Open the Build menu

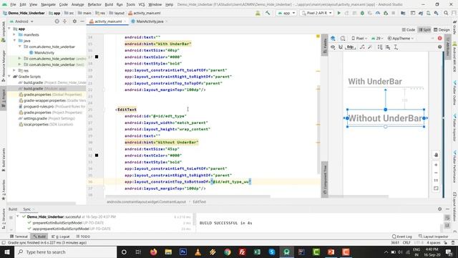click(x=109, y=4)
